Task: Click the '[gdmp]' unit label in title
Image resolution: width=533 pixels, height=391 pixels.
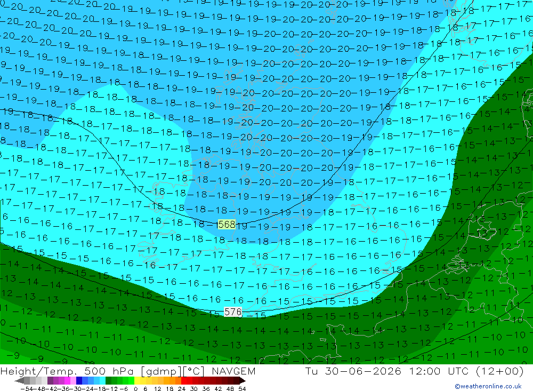Action: (x=162, y=371)
